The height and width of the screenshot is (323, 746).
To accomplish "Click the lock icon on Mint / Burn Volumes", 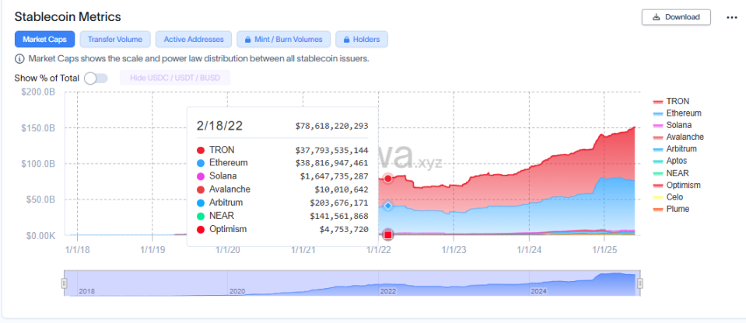I will pyautogui.click(x=248, y=40).
